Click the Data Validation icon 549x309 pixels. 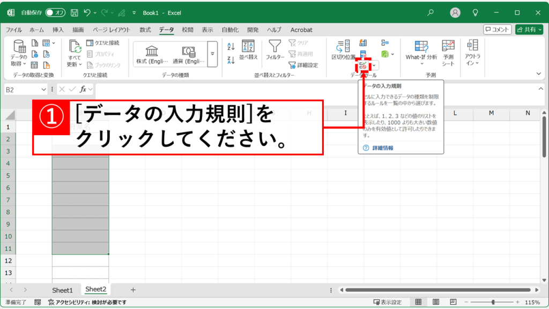(363, 65)
